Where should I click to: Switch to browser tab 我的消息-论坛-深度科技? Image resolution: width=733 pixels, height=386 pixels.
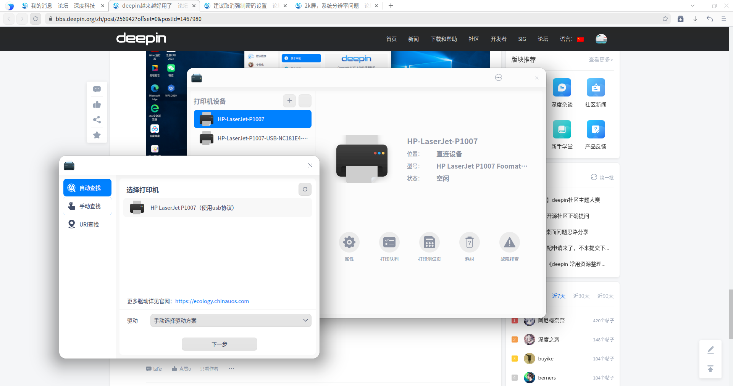(x=63, y=6)
